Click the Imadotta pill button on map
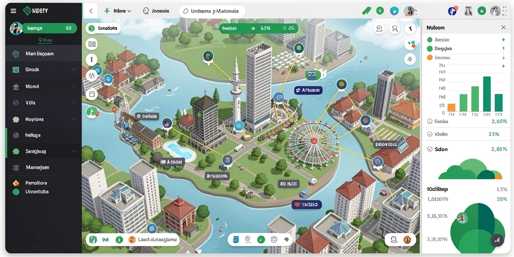This screenshot has height=257, width=514. coord(103,28)
